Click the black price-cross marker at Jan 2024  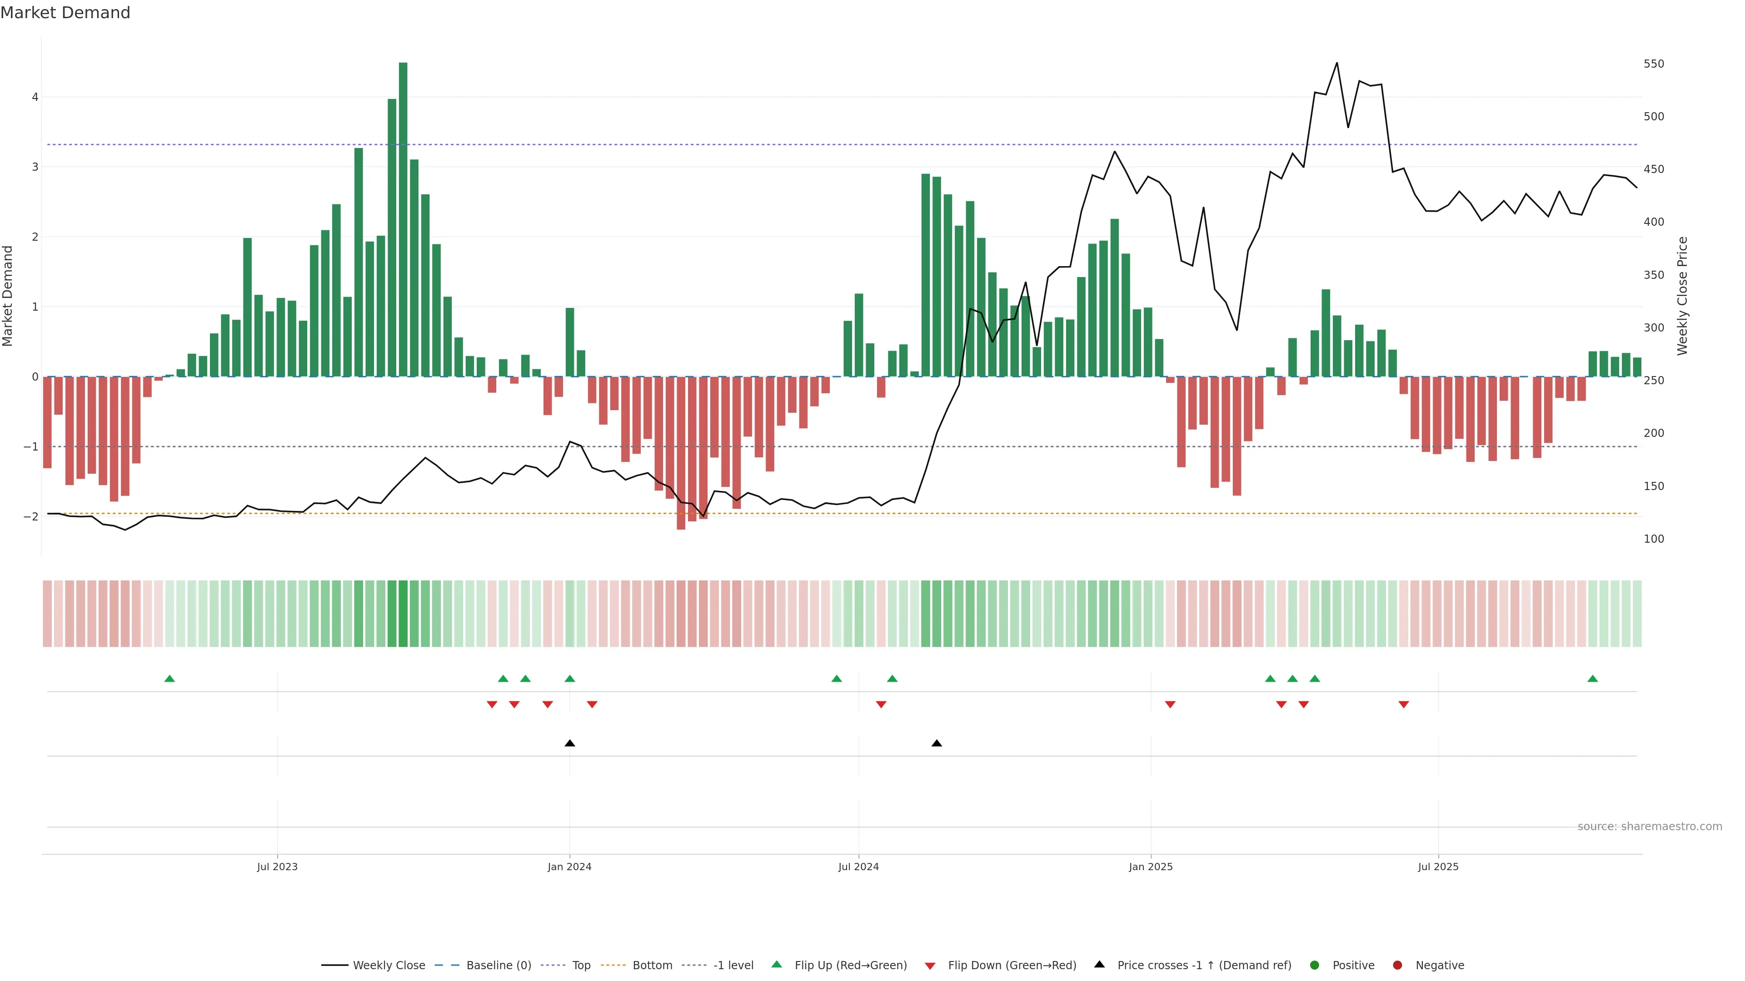(x=570, y=743)
